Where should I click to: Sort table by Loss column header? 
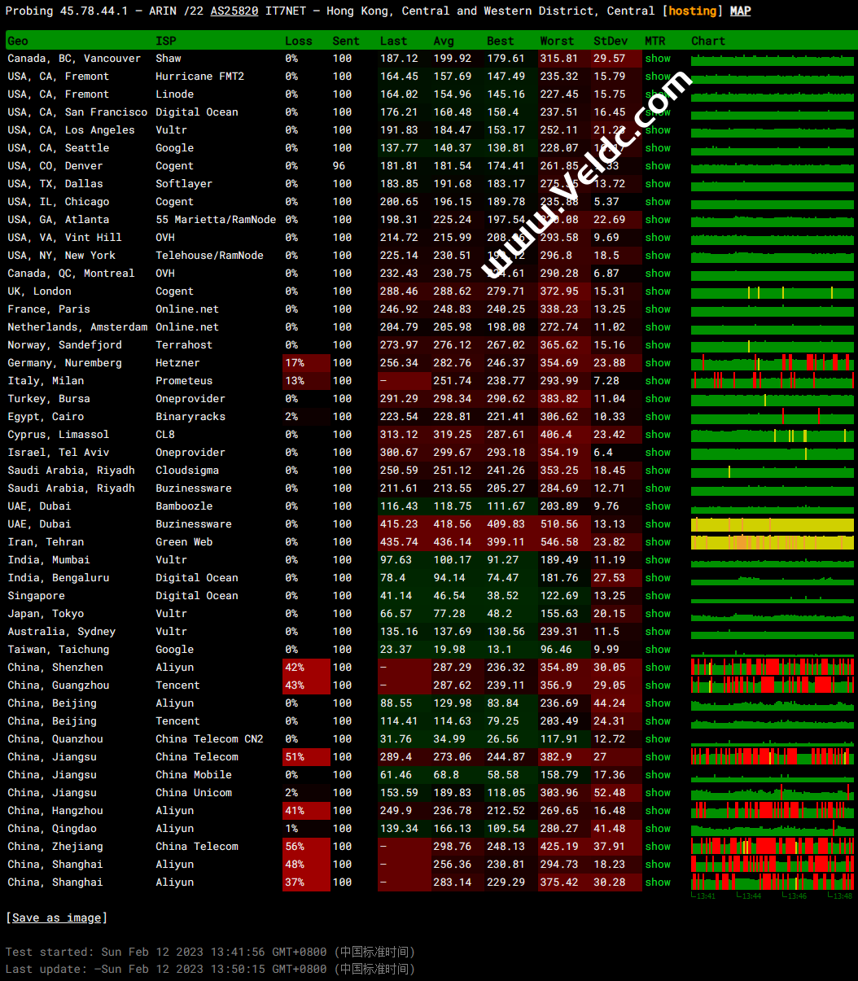[299, 41]
